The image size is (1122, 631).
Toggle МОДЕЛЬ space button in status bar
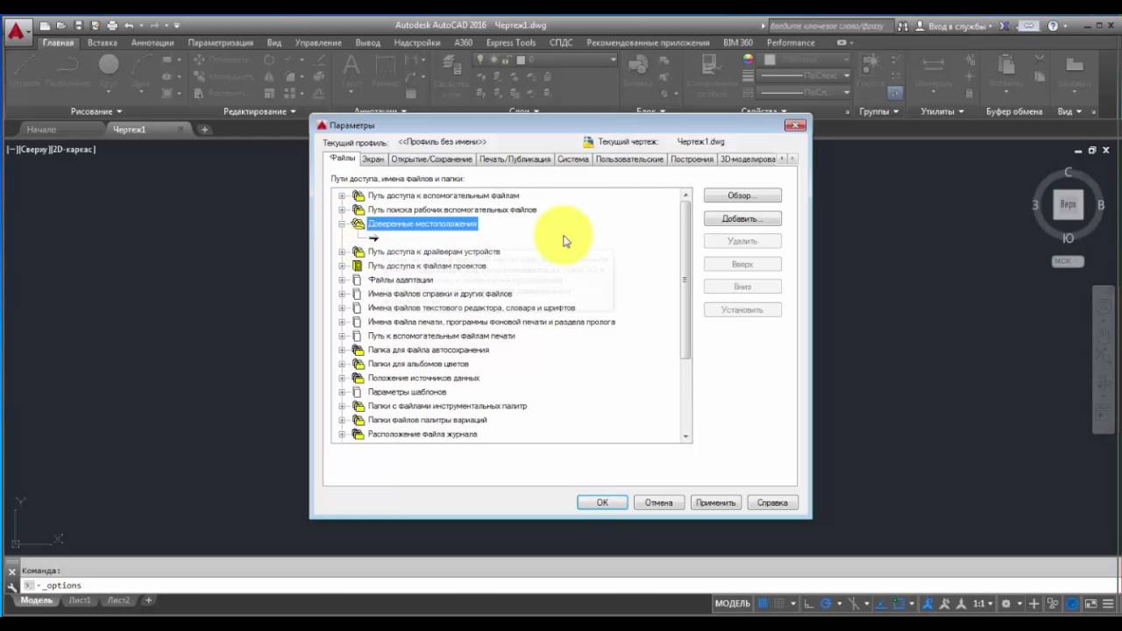(x=733, y=604)
